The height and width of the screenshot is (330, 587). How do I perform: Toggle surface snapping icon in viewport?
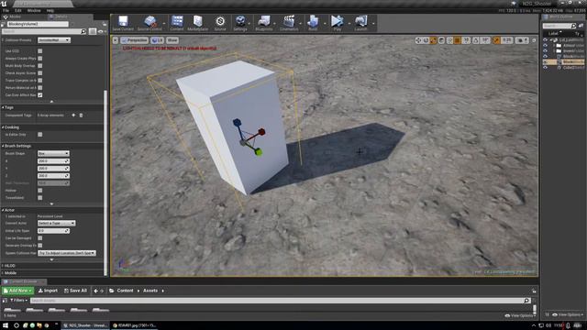(x=449, y=40)
